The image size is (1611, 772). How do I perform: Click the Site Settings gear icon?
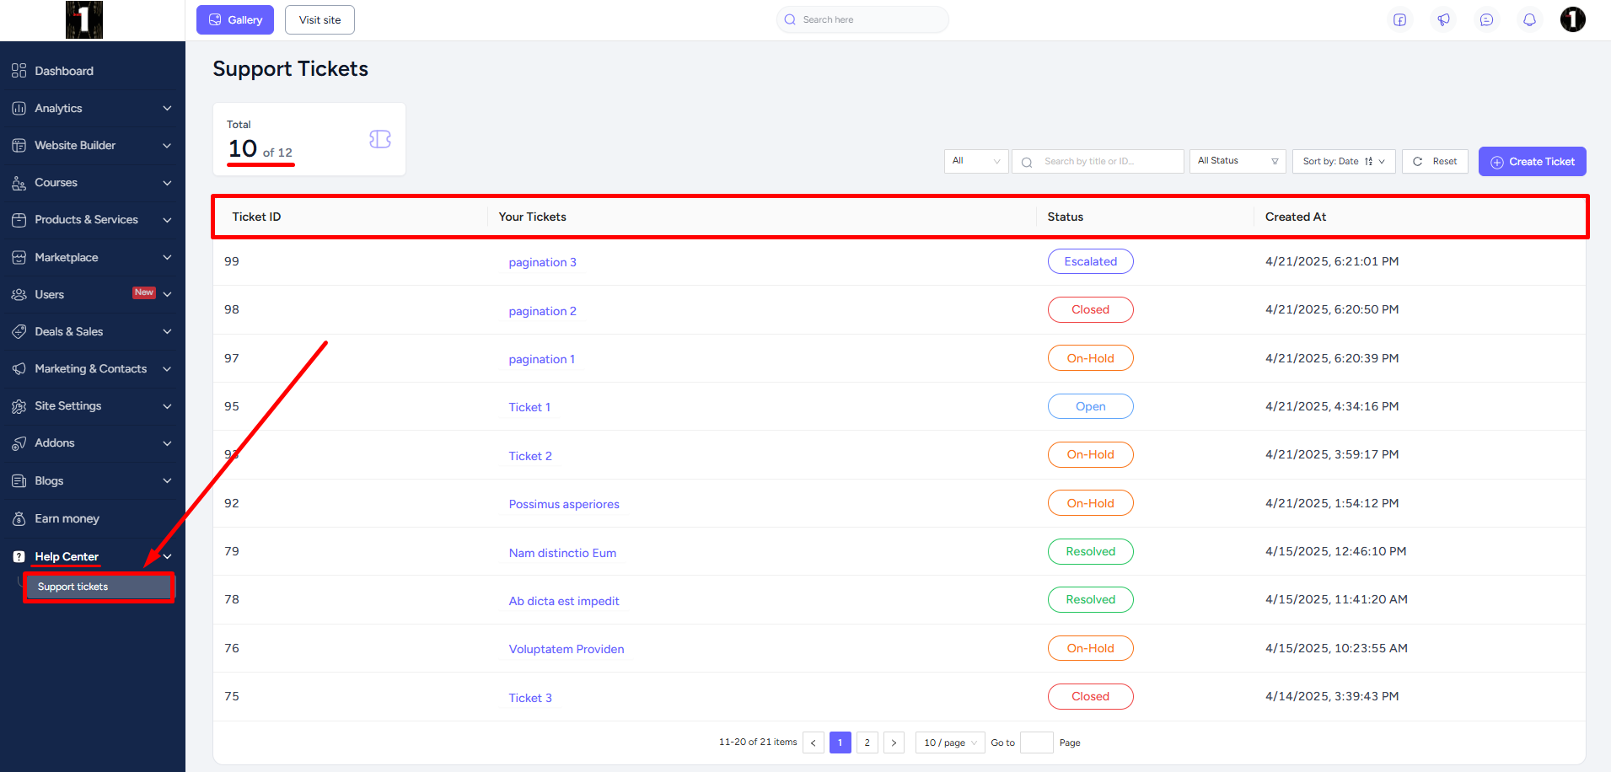coord(19,406)
